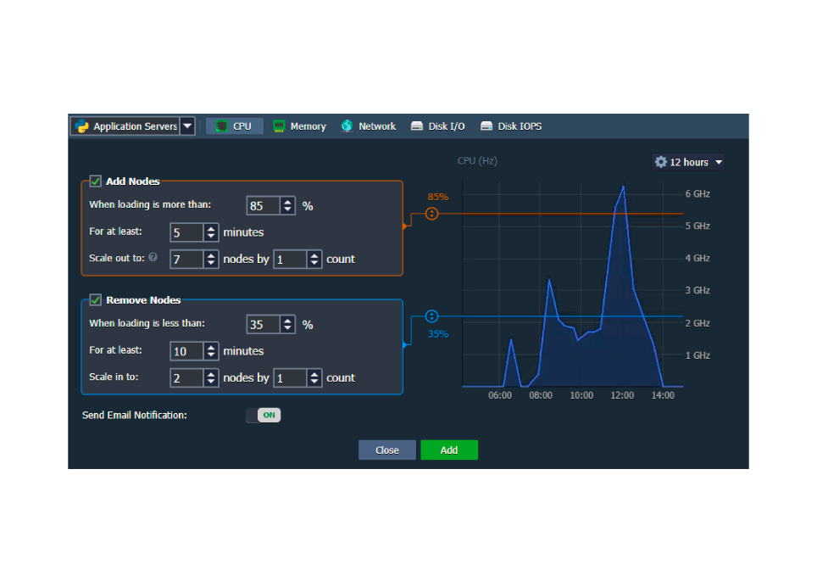Open the Application Servers dropdown arrow
The height and width of the screenshot is (581, 817).
pyautogui.click(x=187, y=126)
